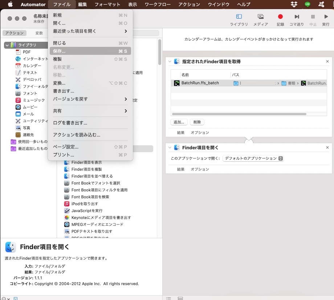The width and height of the screenshot is (334, 300).
Task: Choose 複製 from the File menu
Action: tap(90, 59)
